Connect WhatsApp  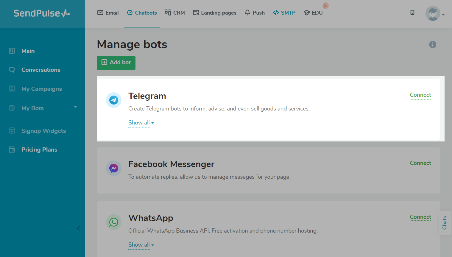420,217
